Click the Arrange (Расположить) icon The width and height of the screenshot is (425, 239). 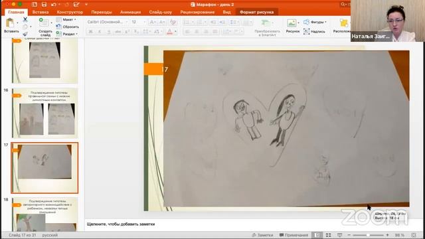click(x=344, y=23)
